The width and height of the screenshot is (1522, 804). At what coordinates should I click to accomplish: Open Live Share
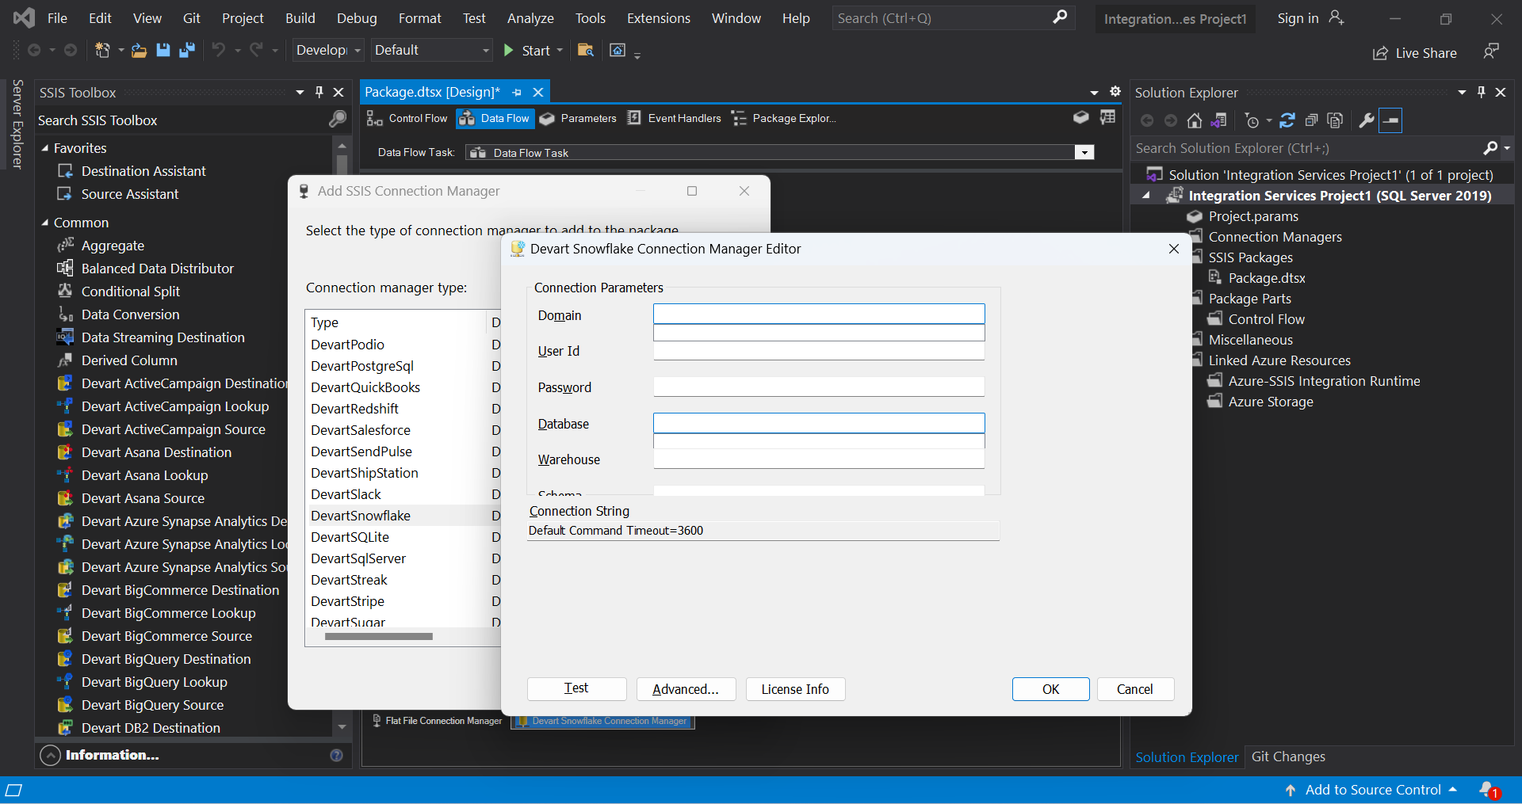(1416, 53)
